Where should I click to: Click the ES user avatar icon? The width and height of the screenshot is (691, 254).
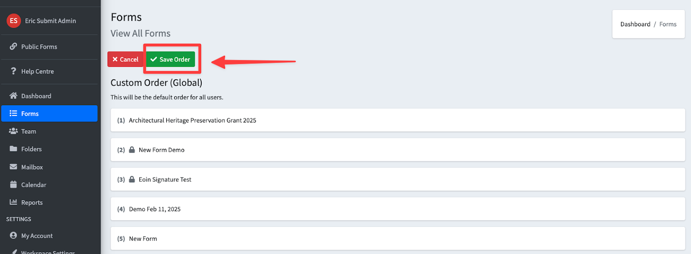(14, 21)
